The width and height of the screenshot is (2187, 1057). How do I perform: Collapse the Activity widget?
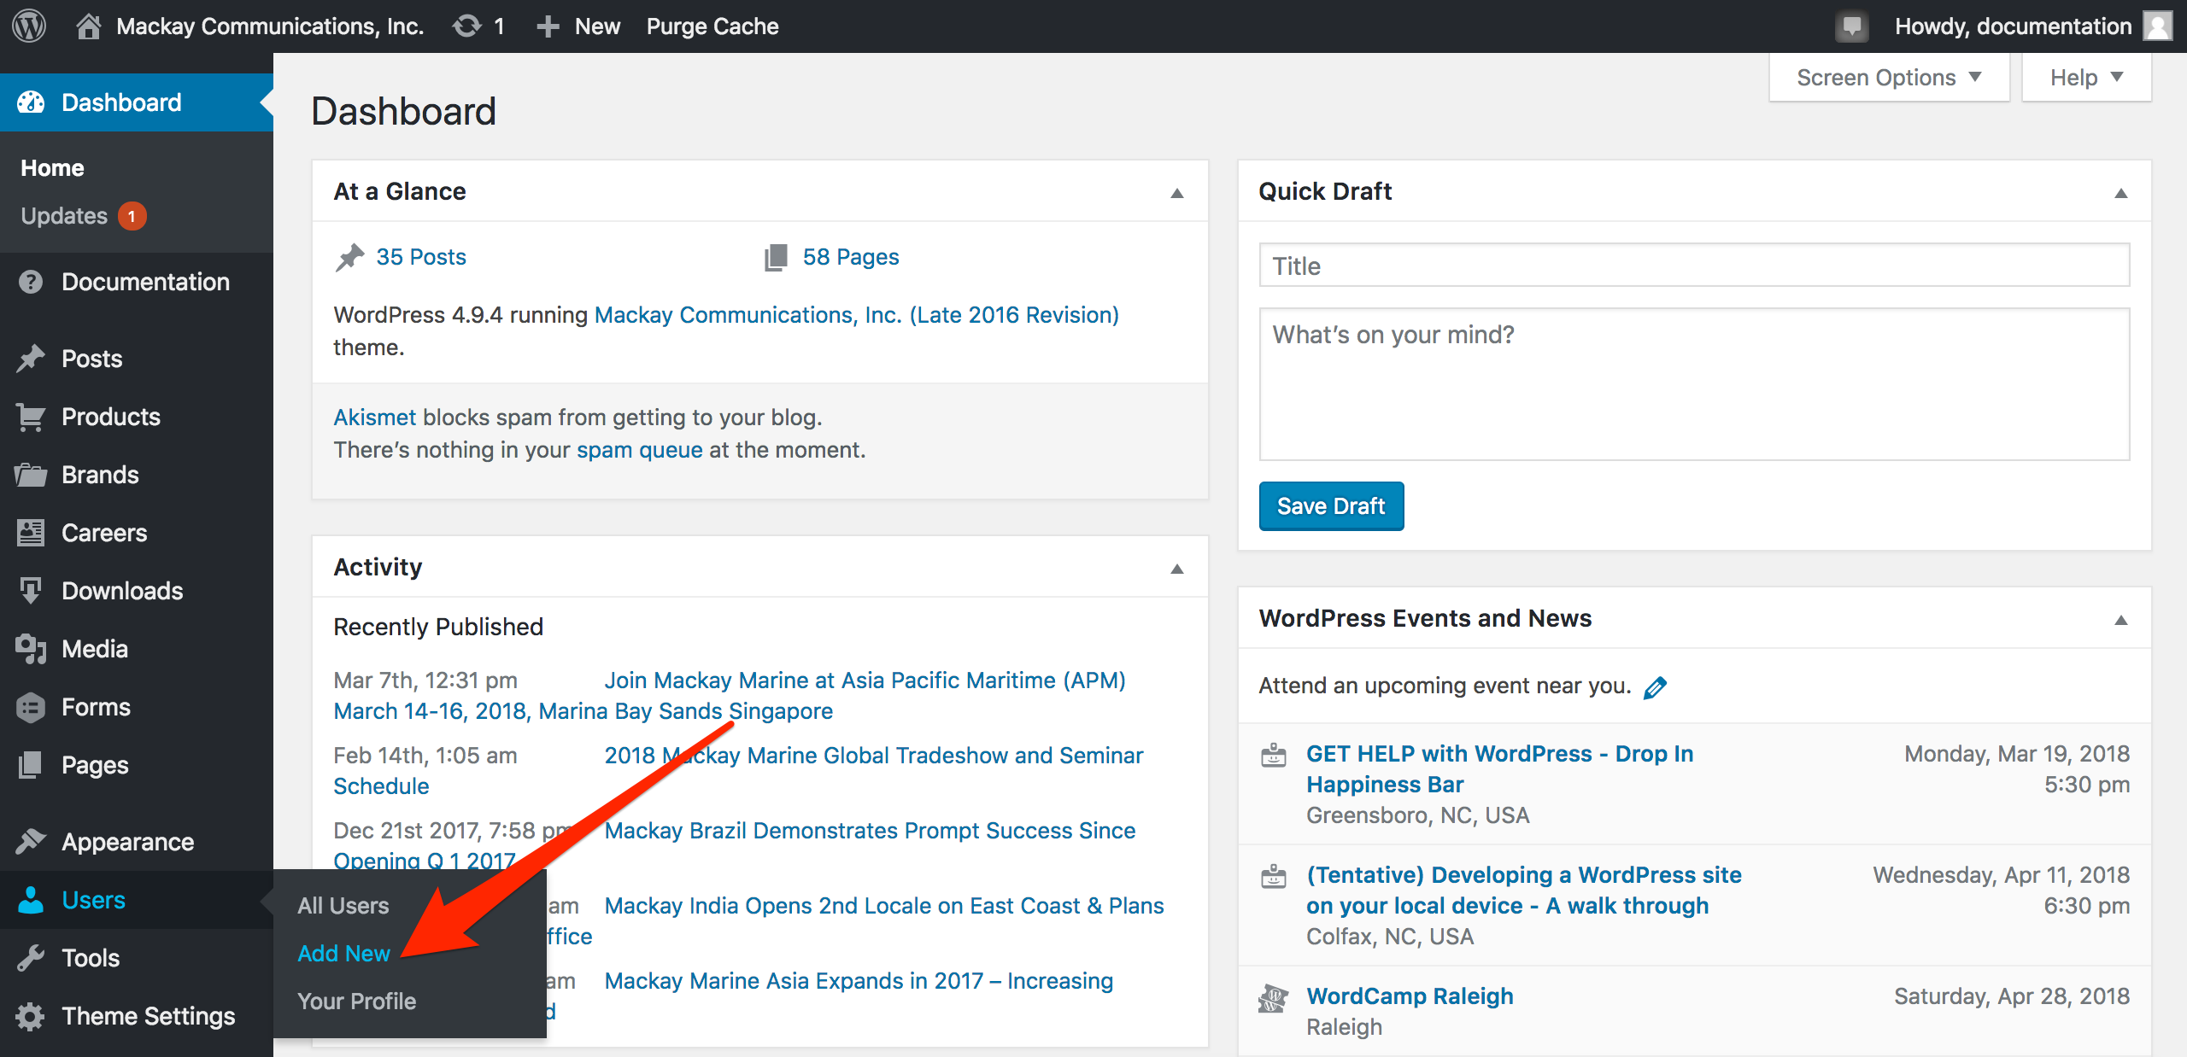coord(1177,569)
